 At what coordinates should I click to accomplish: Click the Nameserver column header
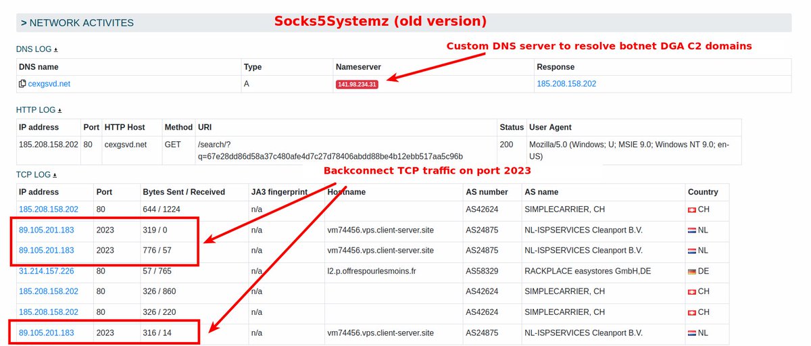click(x=358, y=67)
